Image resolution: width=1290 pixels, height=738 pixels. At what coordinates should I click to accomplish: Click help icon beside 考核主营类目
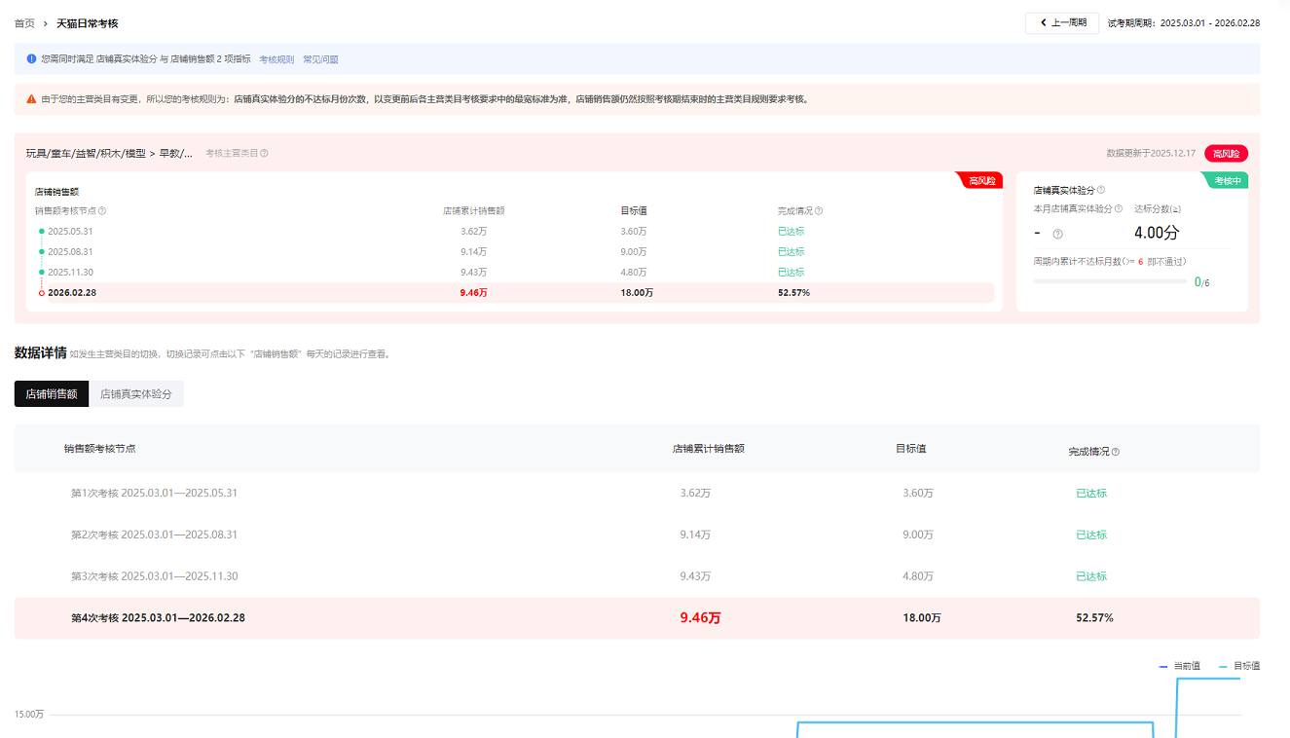pos(264,153)
